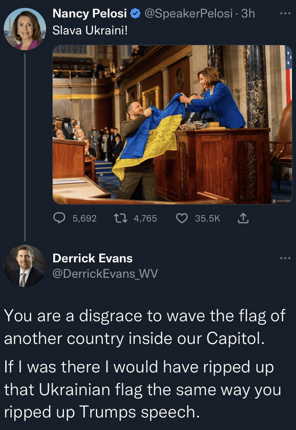The height and width of the screenshot is (430, 296).
Task: Retweet Nancy Pelosi's post
Action: pos(121,219)
